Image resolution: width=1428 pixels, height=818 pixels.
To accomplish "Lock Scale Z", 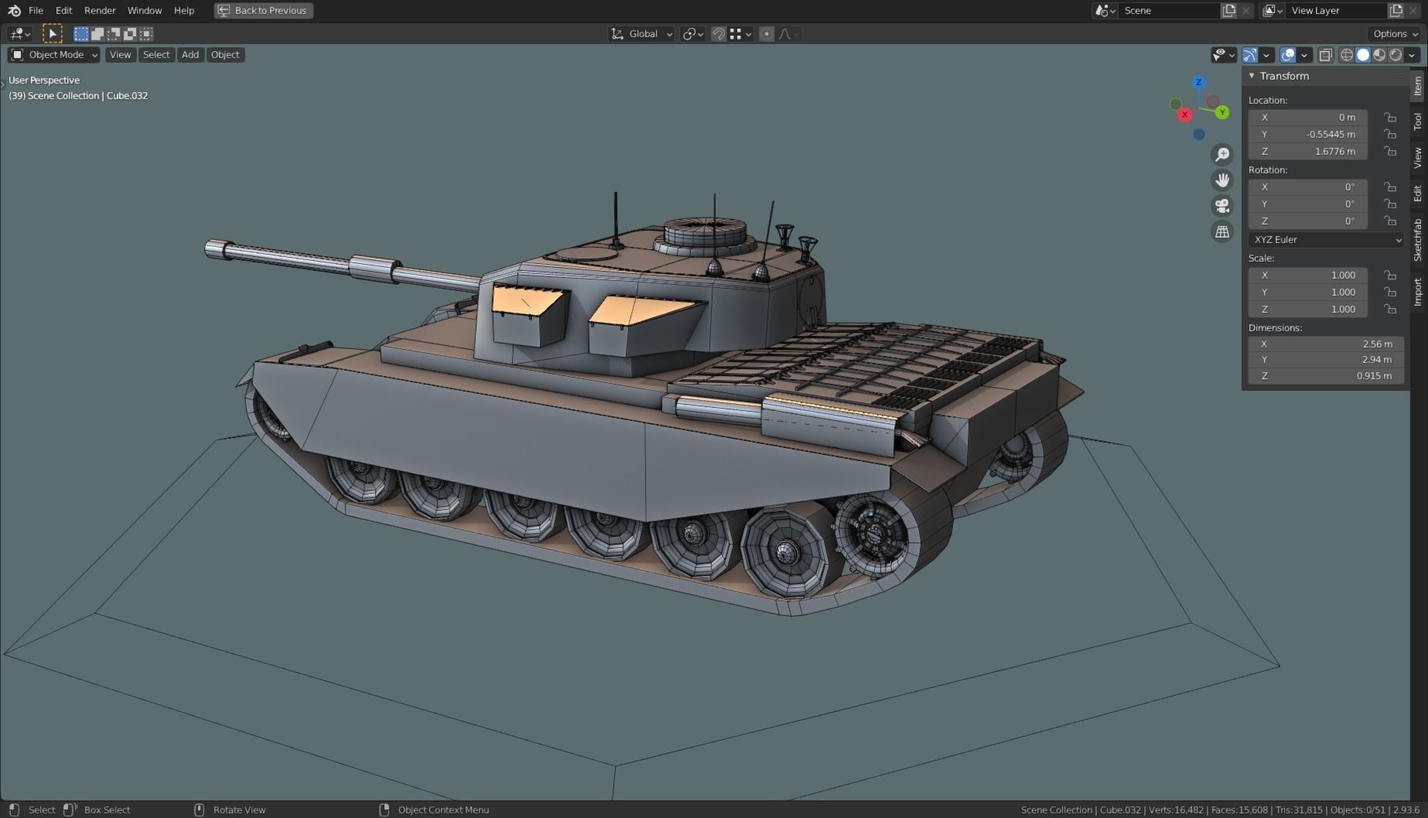I will pyautogui.click(x=1390, y=310).
